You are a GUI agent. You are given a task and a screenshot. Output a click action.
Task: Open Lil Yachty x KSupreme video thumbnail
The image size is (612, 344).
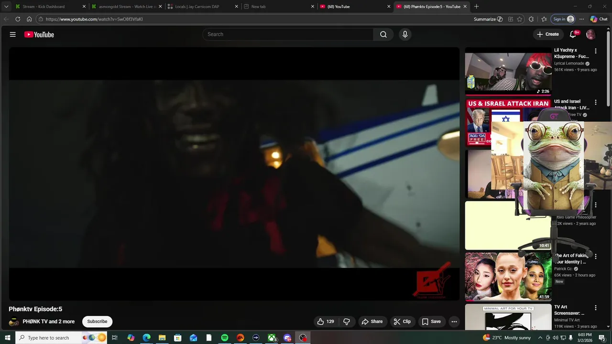[x=508, y=71]
